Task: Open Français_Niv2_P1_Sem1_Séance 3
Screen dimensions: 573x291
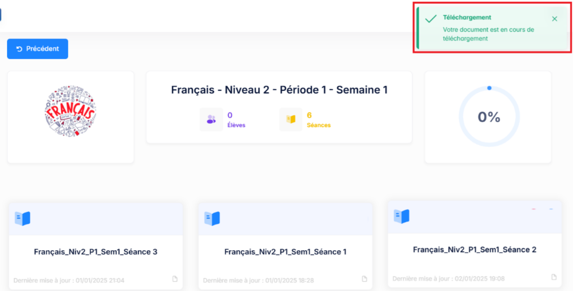Action: [x=95, y=252]
